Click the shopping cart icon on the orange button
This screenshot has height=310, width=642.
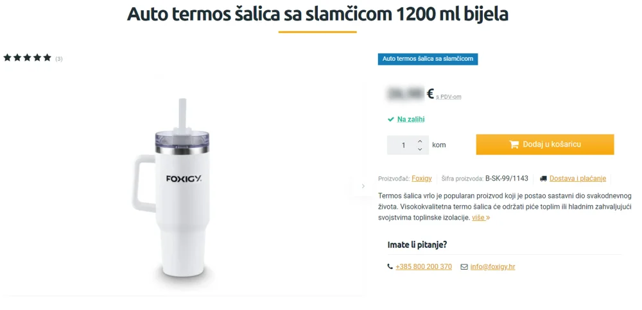(514, 144)
